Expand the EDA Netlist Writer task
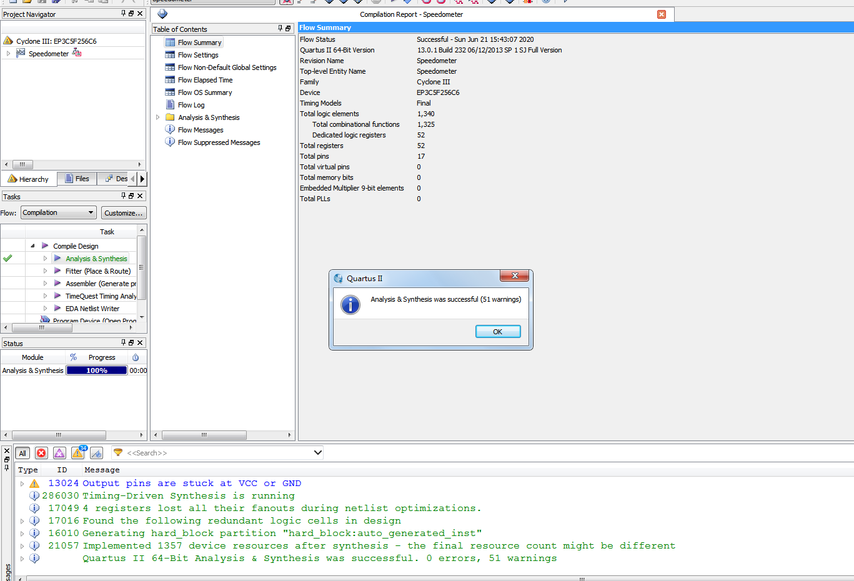 pyautogui.click(x=45, y=309)
